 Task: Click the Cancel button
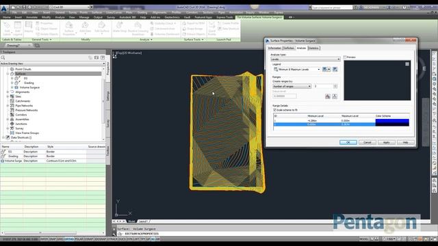(367, 143)
